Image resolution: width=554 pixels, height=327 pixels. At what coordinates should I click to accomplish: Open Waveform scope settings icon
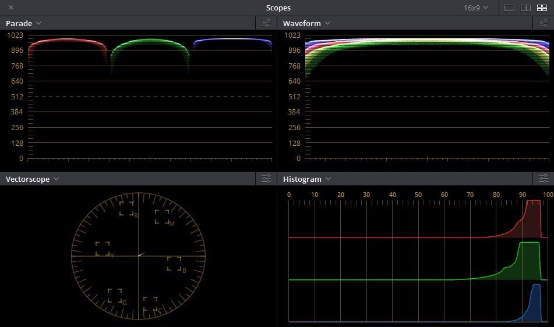[x=543, y=23]
